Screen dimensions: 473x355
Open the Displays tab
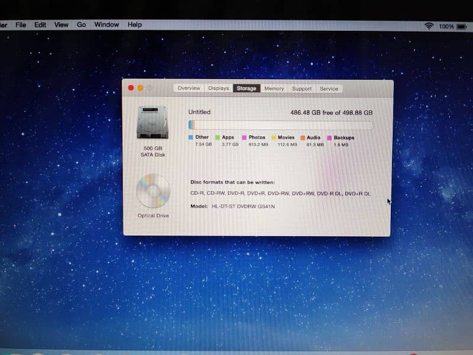click(218, 88)
